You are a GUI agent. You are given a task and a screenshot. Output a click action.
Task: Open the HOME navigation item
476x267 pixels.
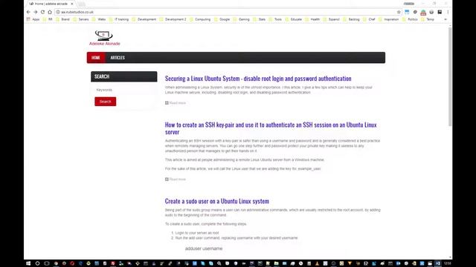tap(96, 58)
